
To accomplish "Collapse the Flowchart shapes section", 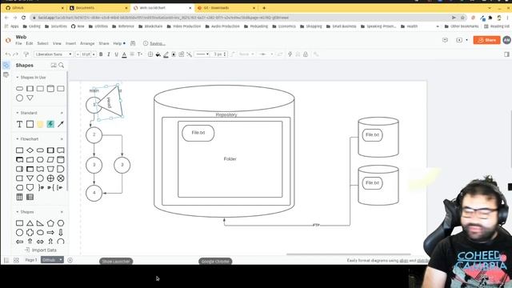I will tap(18, 138).
